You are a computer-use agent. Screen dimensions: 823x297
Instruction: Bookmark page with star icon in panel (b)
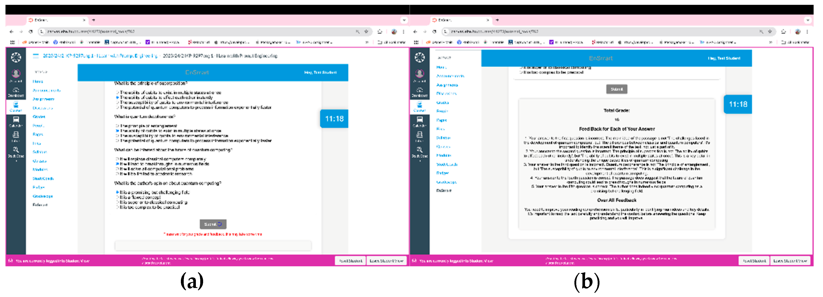pyautogui.click(x=770, y=31)
